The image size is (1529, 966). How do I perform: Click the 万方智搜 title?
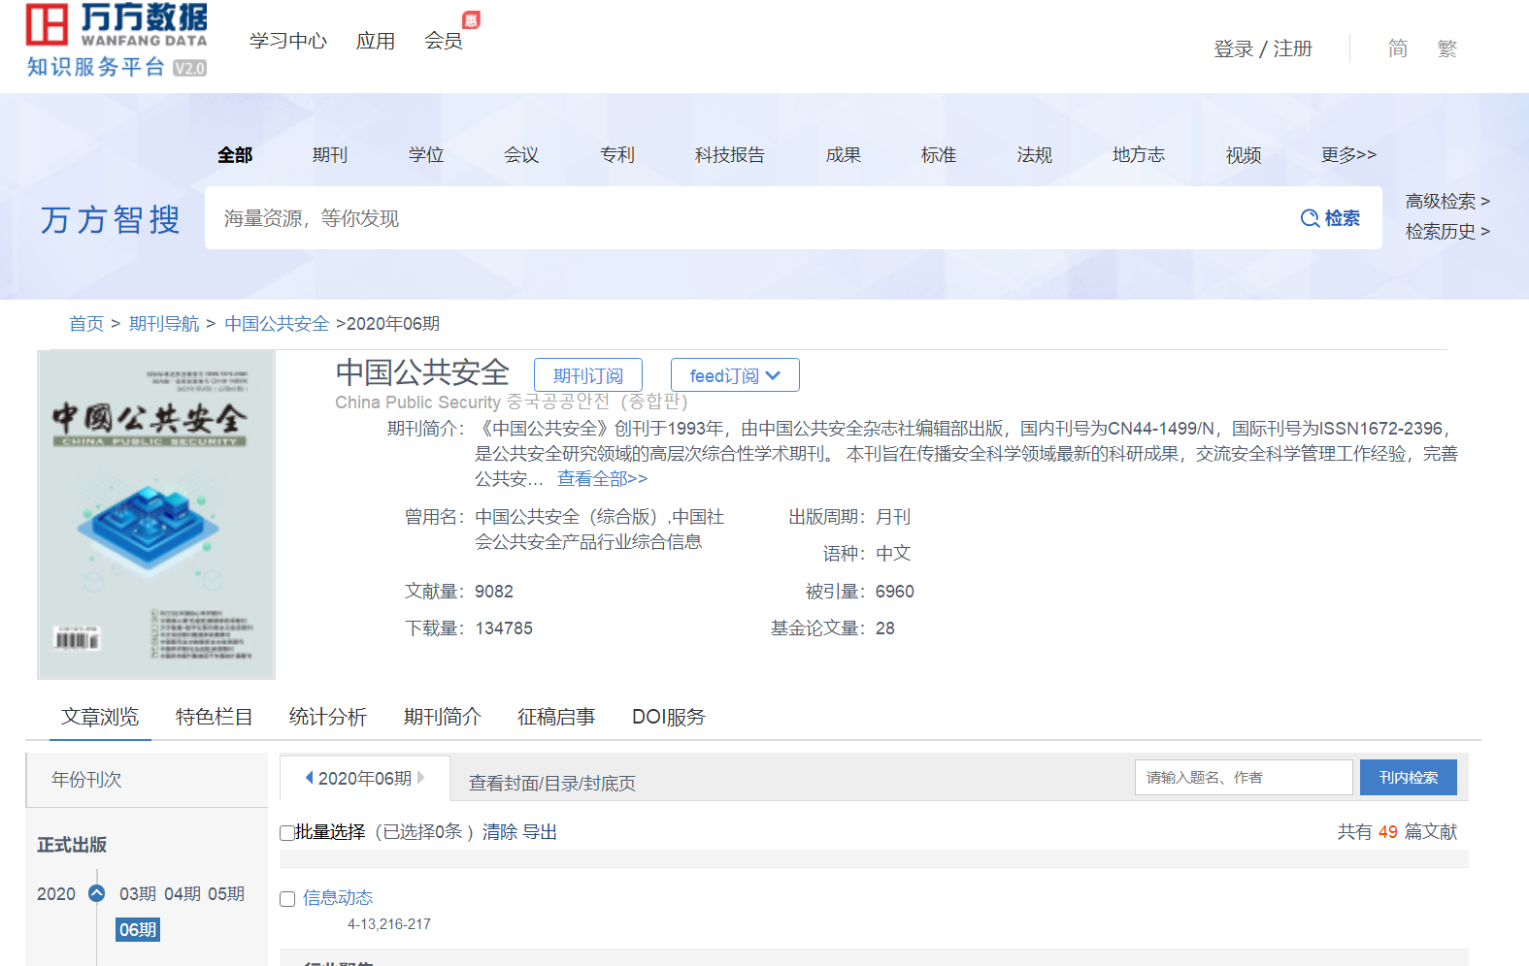[x=111, y=219]
